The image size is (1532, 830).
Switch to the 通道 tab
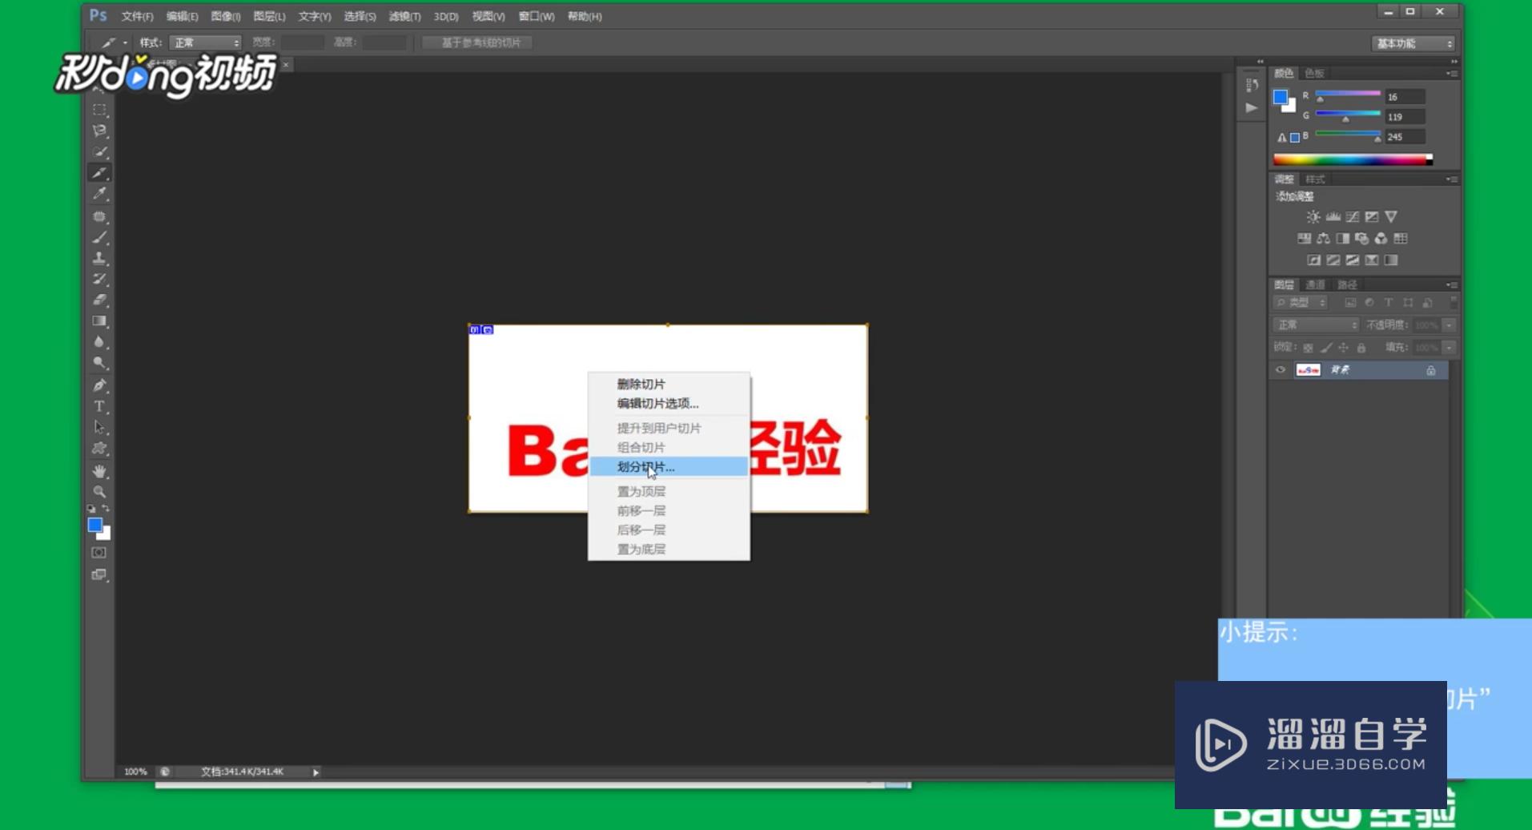[1315, 285]
